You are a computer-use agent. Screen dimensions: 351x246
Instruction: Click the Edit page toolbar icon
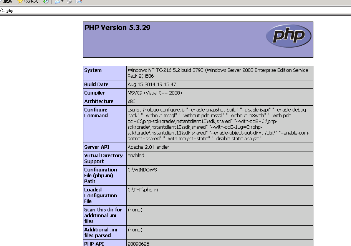tap(79, 1)
